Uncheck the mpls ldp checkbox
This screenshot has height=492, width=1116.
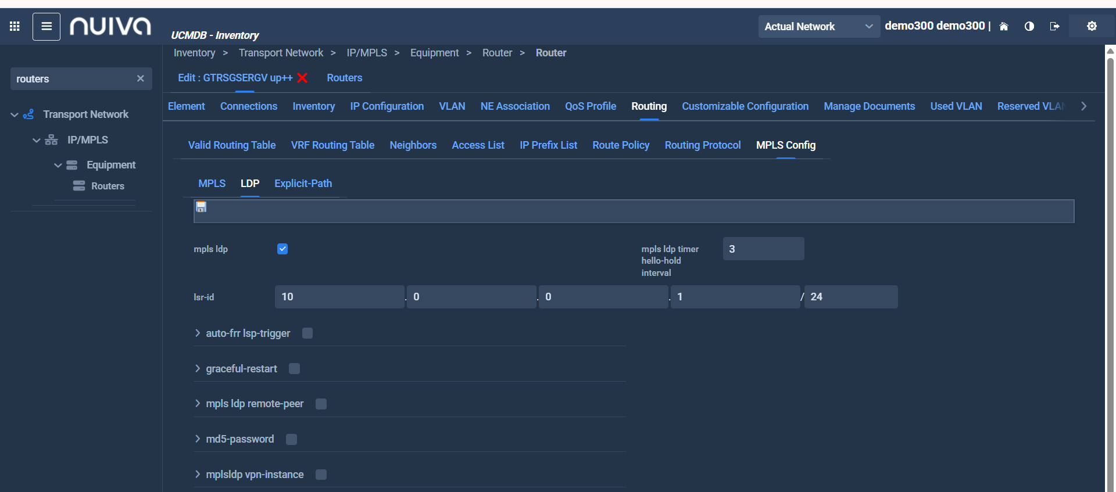tap(282, 249)
